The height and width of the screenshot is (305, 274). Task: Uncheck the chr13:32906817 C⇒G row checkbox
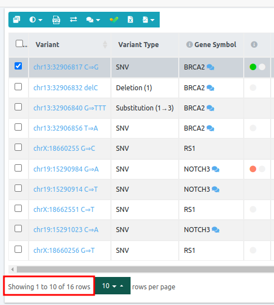(x=18, y=66)
